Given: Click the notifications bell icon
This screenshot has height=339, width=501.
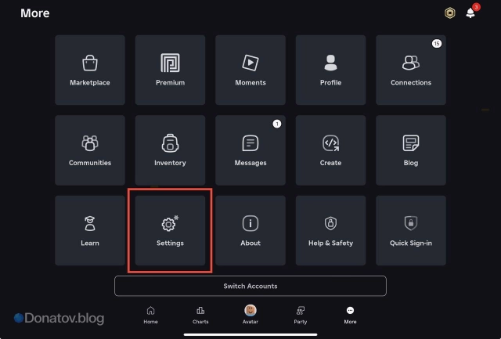Looking at the screenshot, I should pyautogui.click(x=470, y=13).
